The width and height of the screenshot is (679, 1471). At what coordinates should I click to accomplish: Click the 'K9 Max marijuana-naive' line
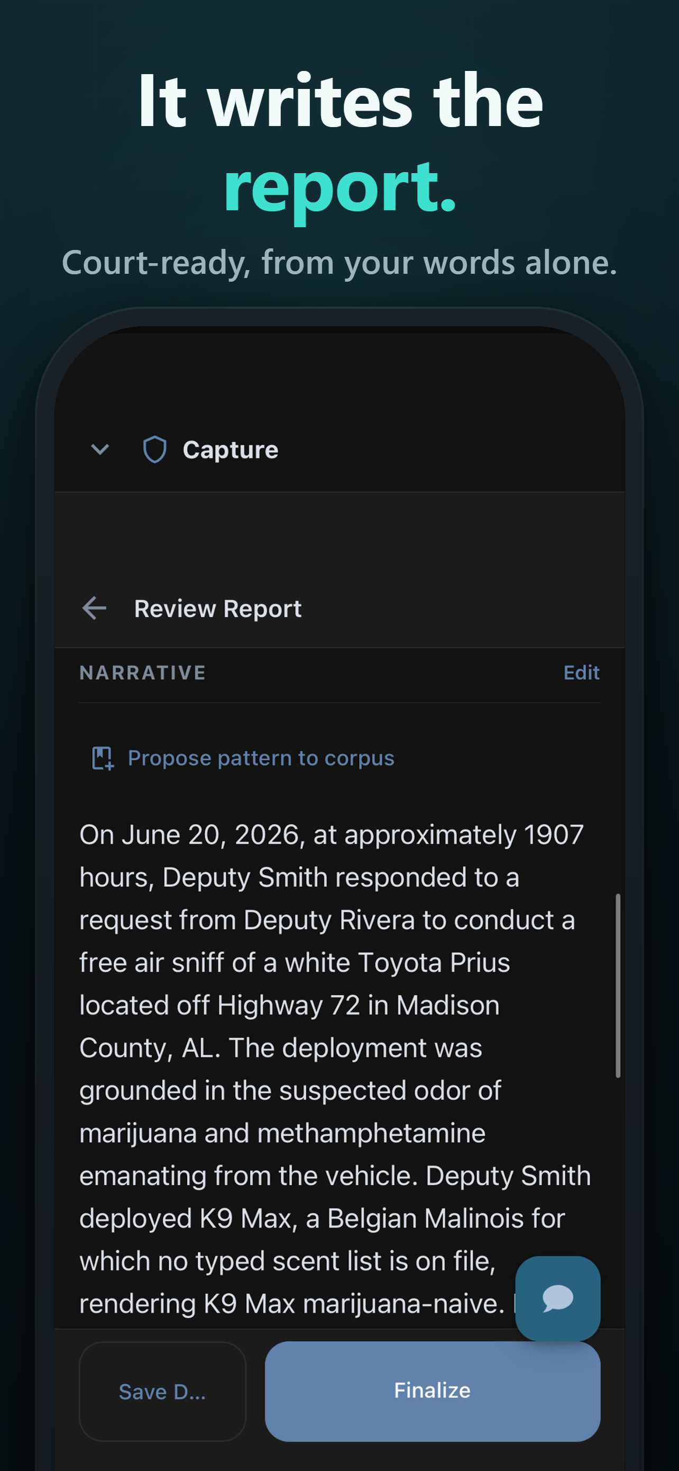coord(292,1304)
